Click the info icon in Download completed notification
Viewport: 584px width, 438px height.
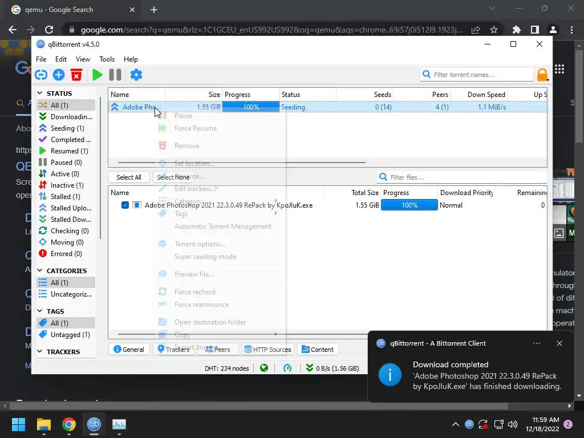[390, 375]
